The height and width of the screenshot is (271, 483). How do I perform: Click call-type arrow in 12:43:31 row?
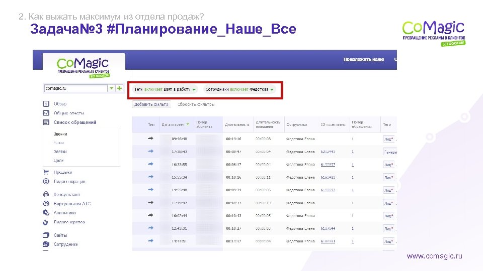(150, 228)
